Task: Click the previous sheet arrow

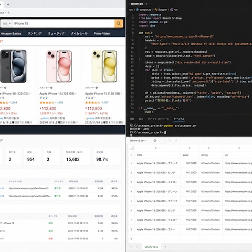Action: pos(131,247)
